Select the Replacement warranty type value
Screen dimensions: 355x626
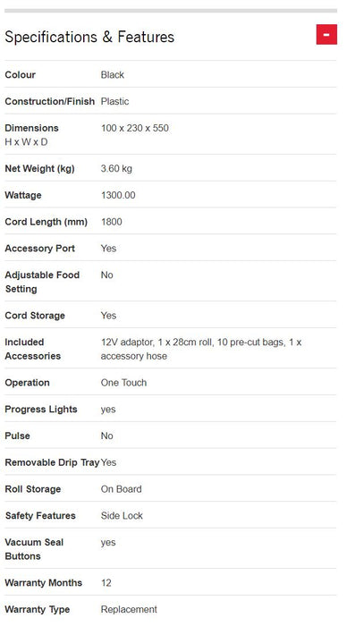[129, 610]
